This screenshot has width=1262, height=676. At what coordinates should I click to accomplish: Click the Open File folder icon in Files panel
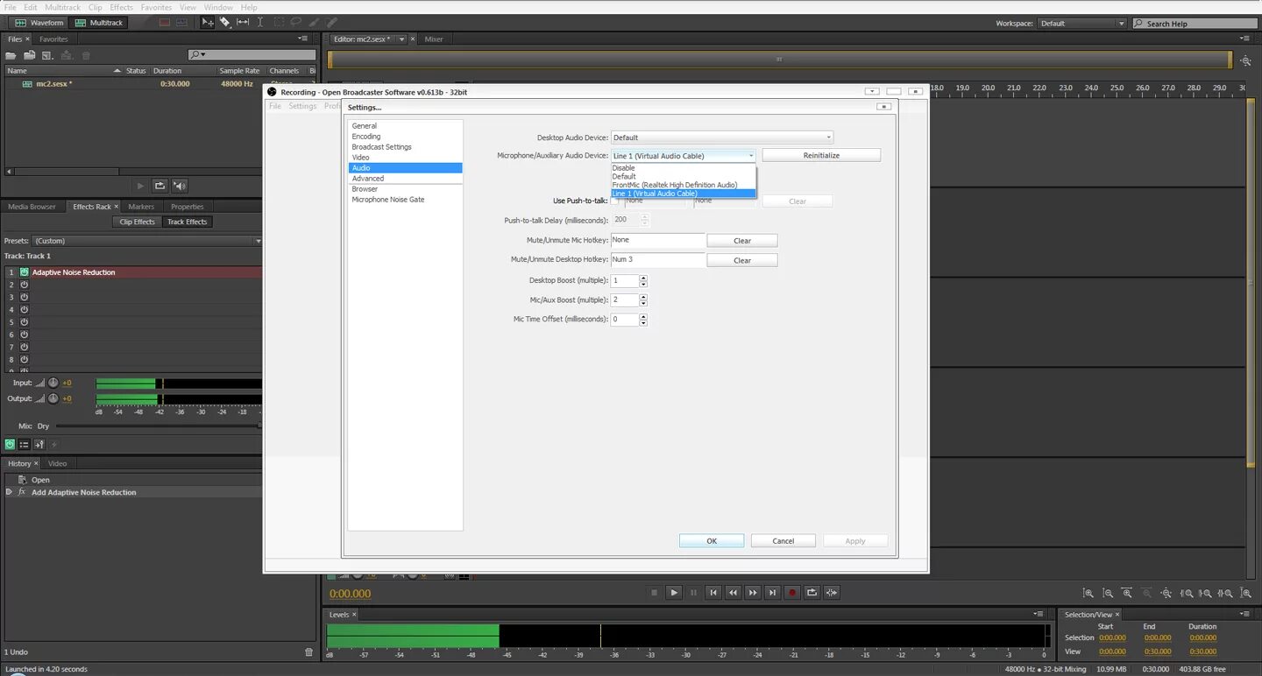(11, 55)
